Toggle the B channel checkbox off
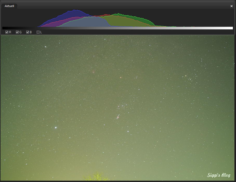This screenshot has width=236, height=182. [28, 32]
